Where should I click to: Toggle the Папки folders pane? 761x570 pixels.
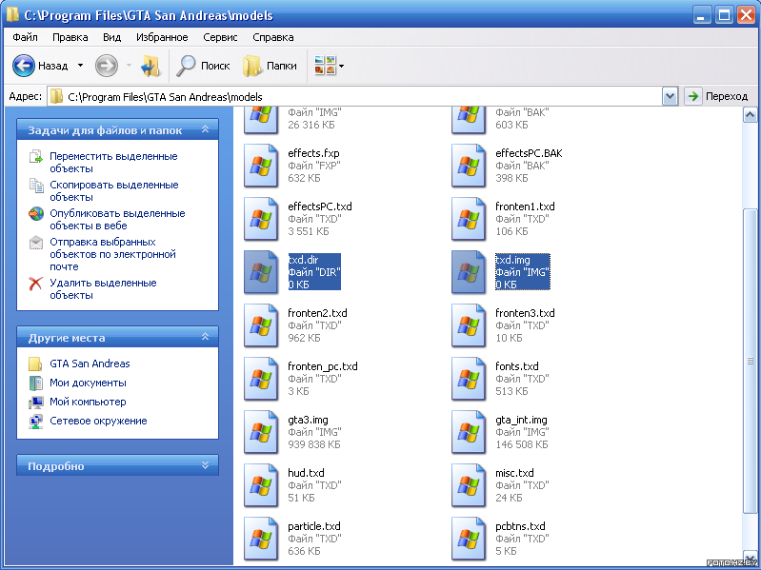pos(270,66)
